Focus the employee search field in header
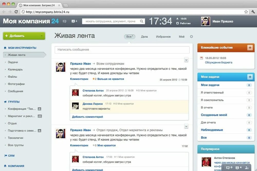The height and width of the screenshot is (171, 257). pyautogui.click(x=113, y=21)
